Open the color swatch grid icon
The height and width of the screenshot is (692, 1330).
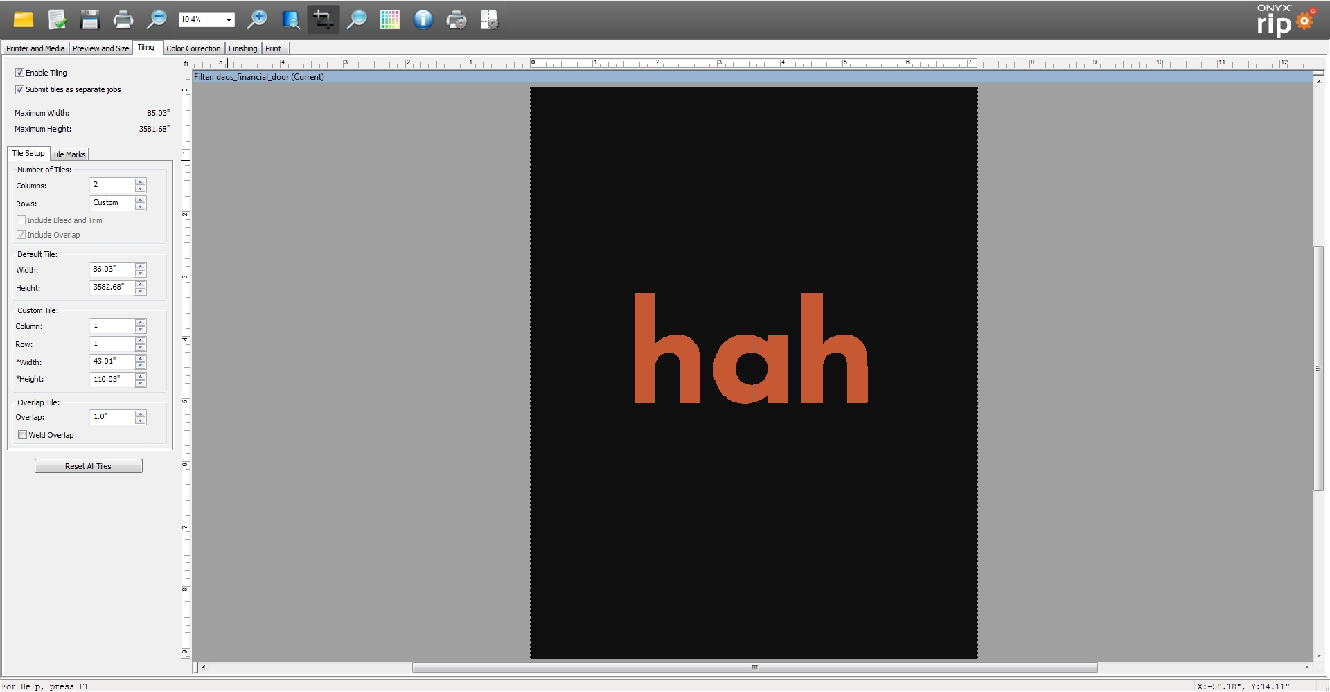coord(390,19)
